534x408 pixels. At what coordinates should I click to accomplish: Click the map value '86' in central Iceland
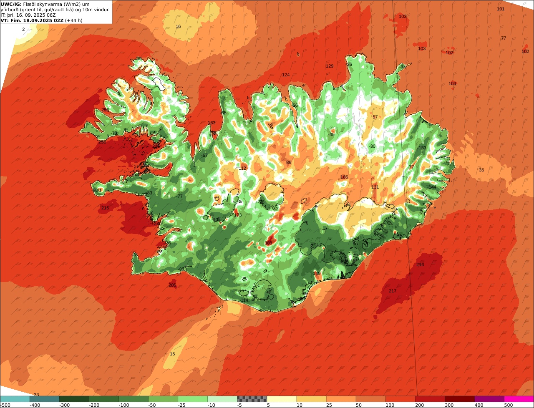pos(289,163)
